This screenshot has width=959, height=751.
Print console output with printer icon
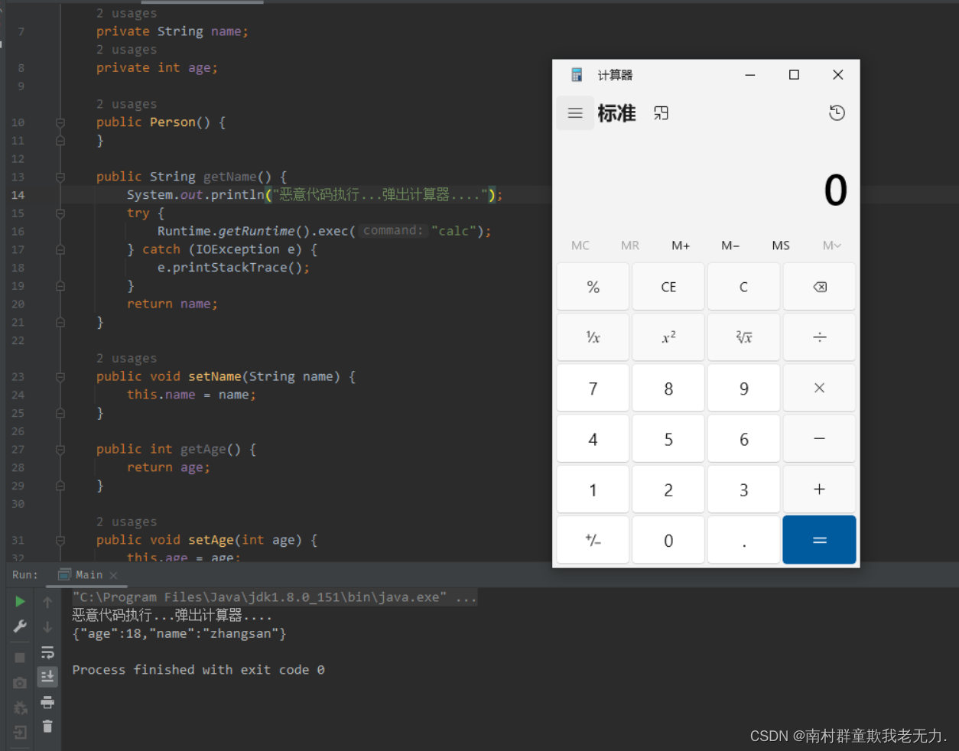47,702
